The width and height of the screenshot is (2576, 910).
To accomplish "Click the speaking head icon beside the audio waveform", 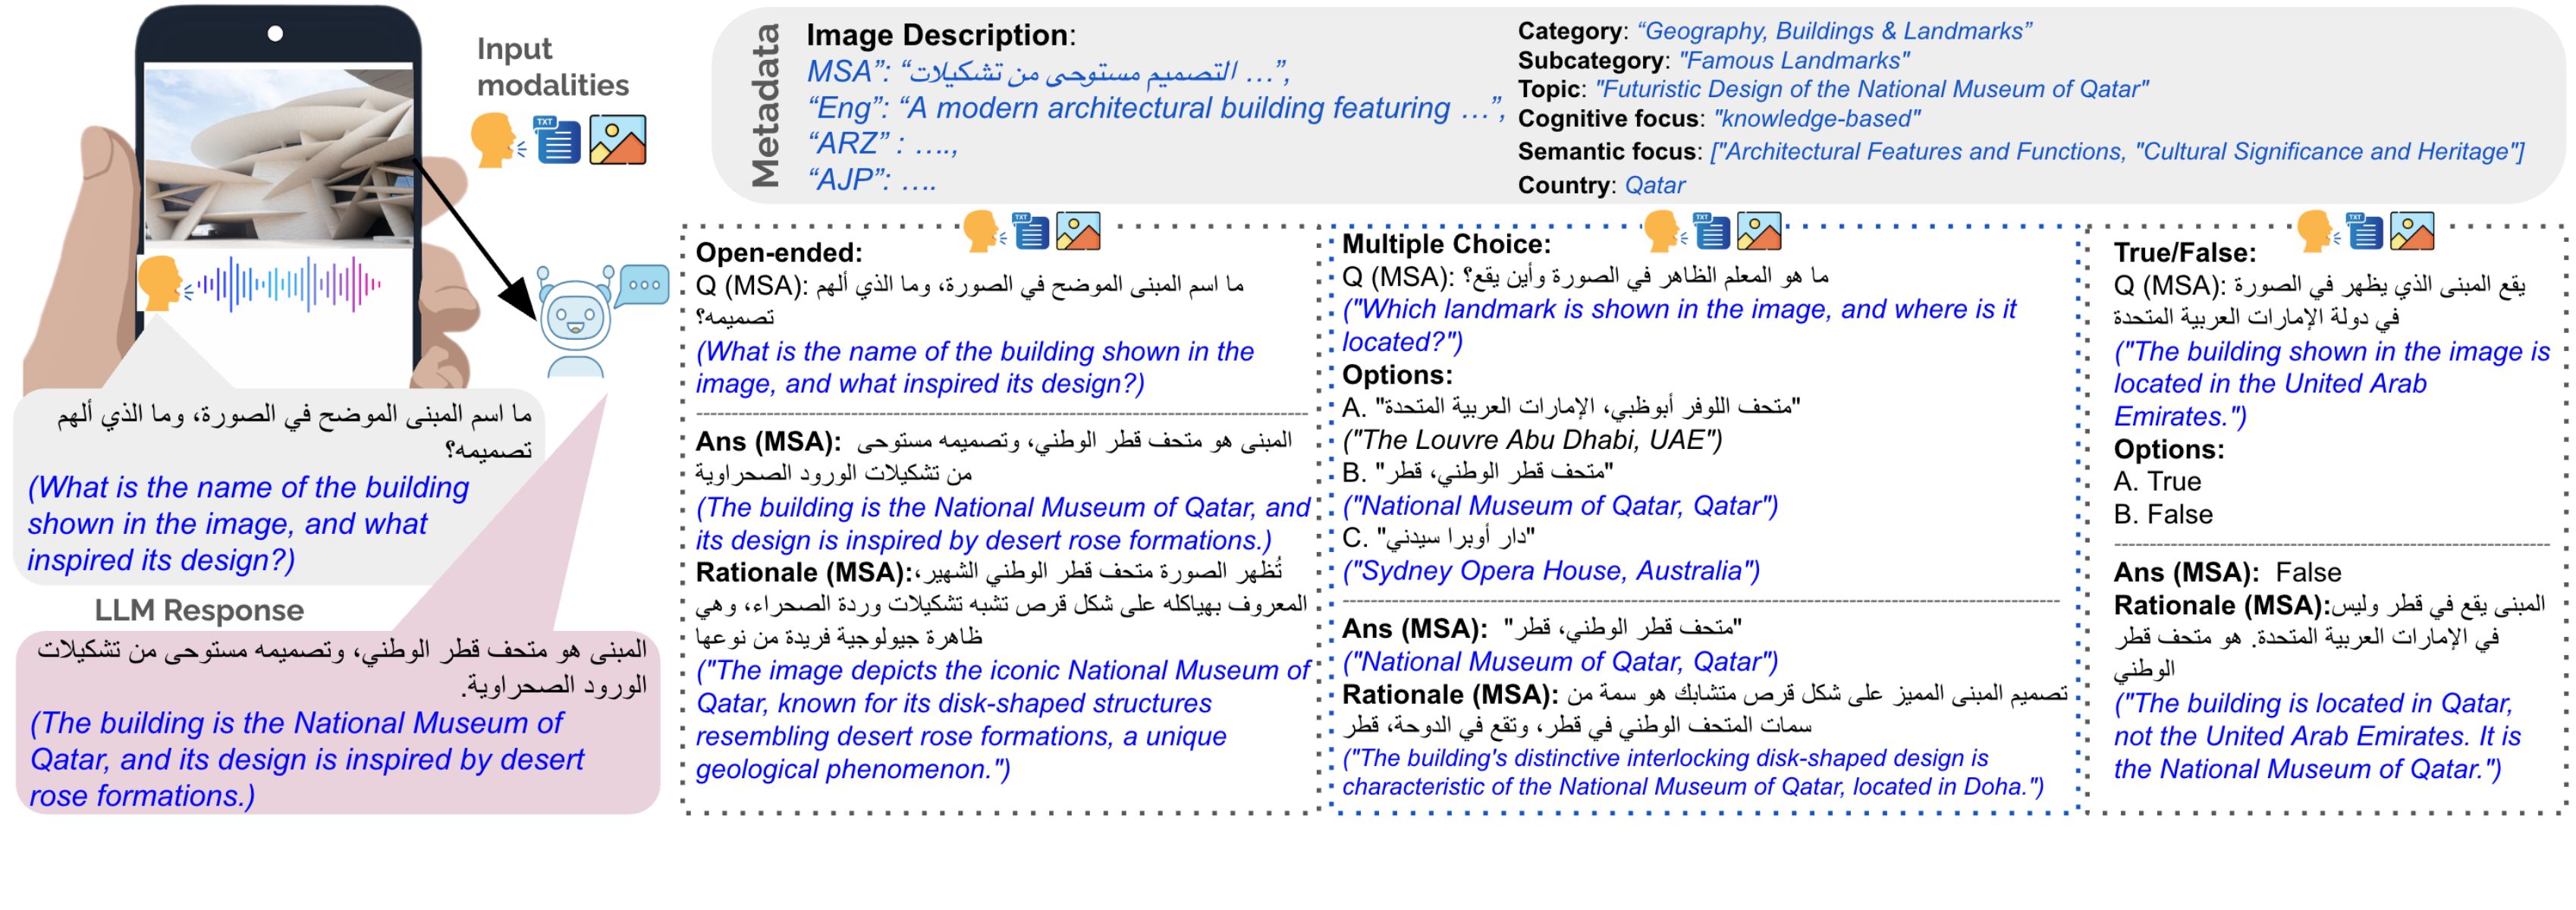I will pos(160,283).
